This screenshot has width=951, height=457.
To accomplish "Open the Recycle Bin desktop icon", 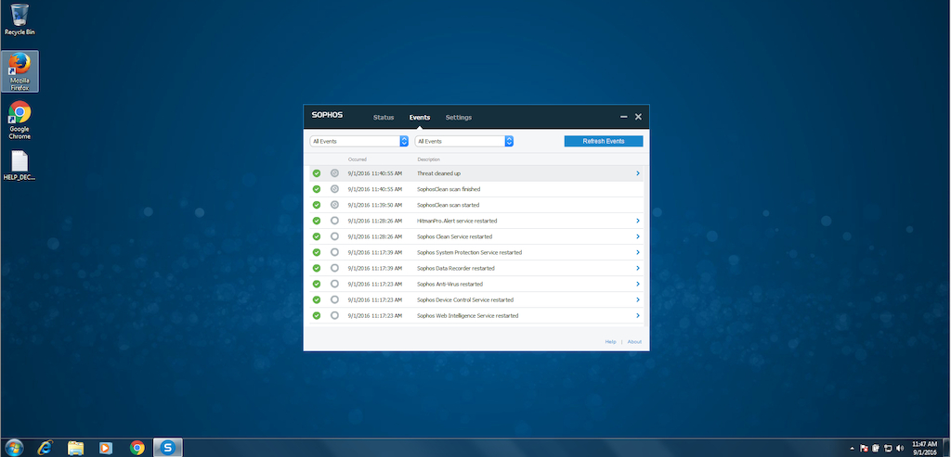I will (x=20, y=19).
